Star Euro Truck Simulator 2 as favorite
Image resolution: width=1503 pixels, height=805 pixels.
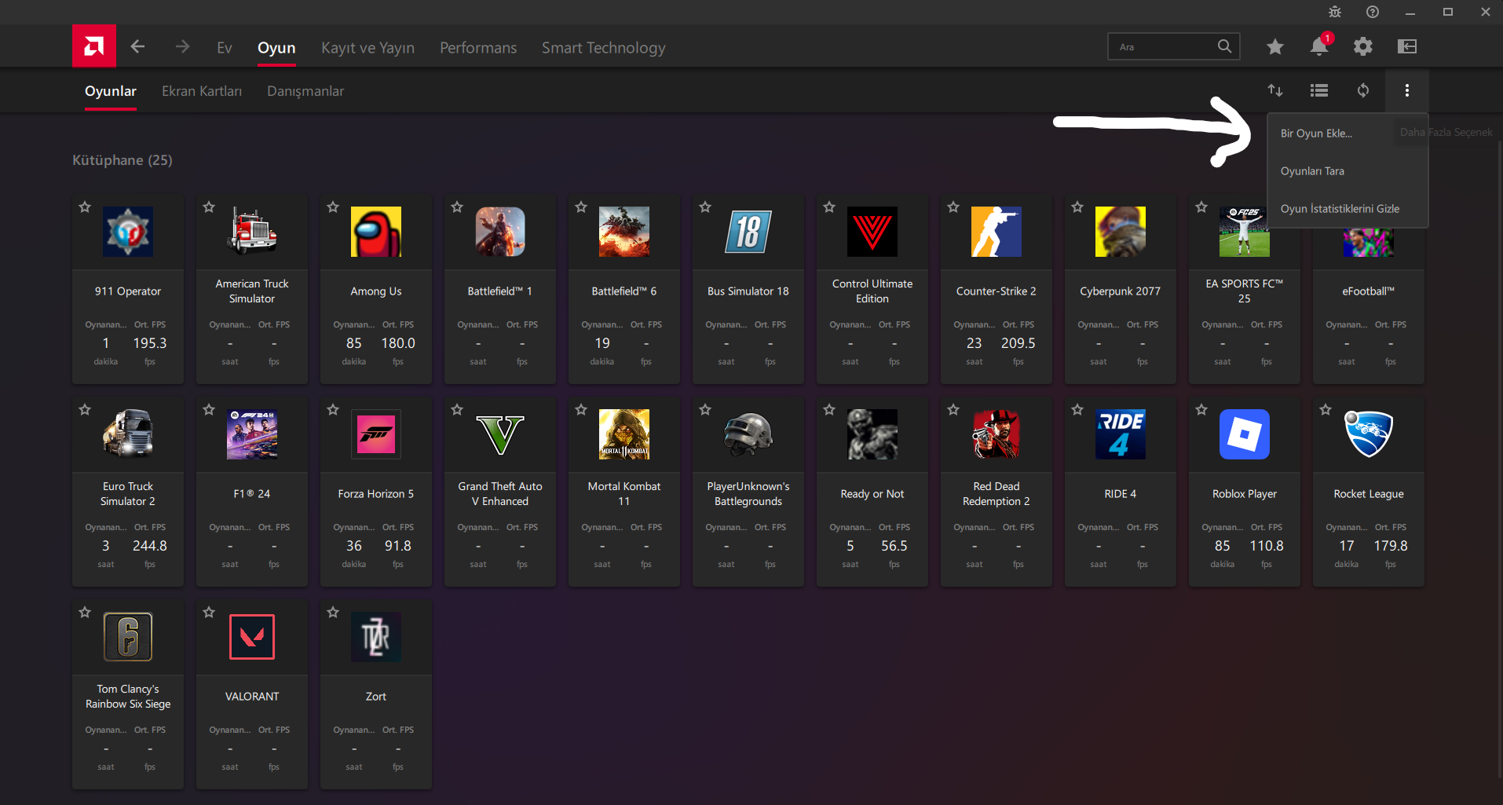[85, 410]
